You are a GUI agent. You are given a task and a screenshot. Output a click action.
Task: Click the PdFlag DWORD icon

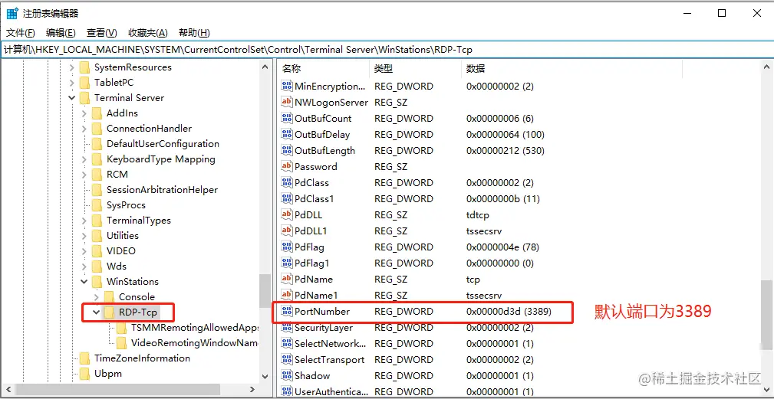[x=287, y=247]
